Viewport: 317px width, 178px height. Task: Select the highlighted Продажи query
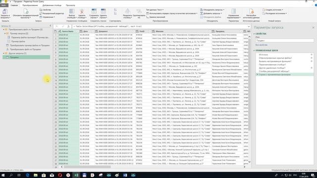click(26, 57)
